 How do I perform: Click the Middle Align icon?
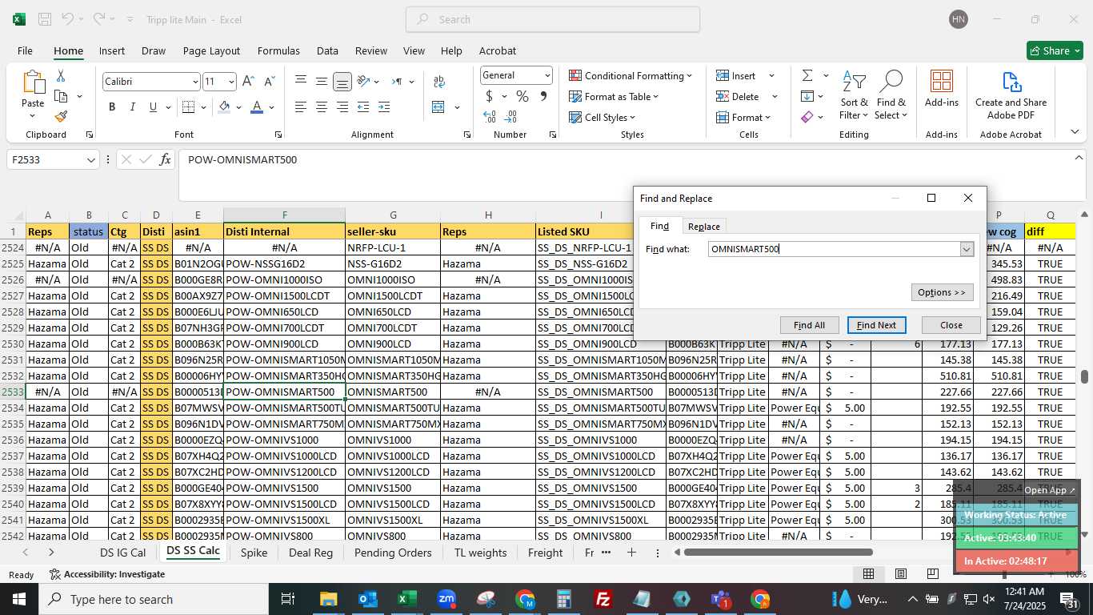pyautogui.click(x=322, y=82)
